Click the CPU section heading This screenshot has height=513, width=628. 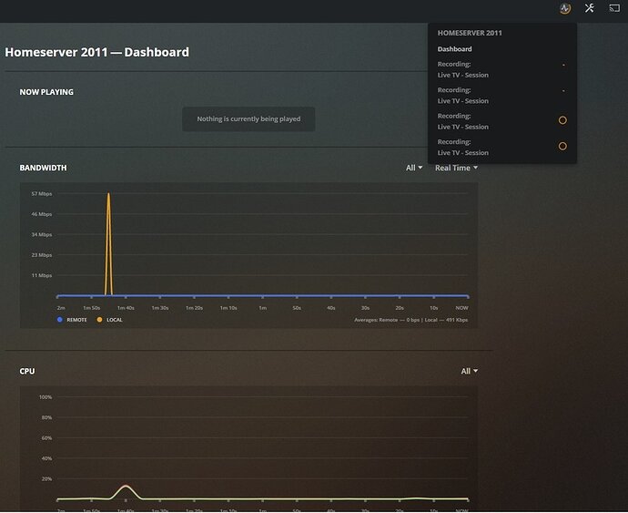coord(27,371)
